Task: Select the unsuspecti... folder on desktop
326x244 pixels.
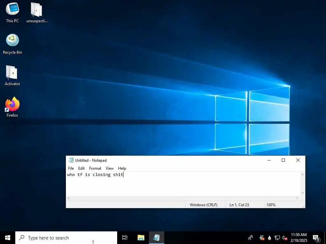Action: click(37, 12)
